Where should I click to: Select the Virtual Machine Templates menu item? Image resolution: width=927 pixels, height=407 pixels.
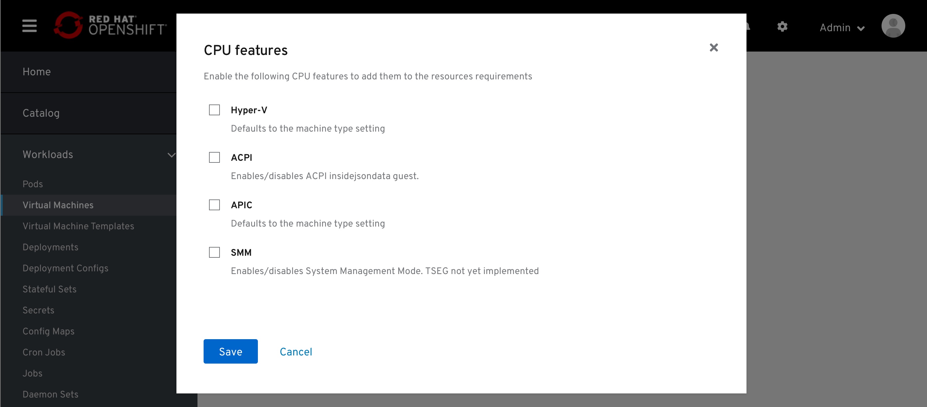pyautogui.click(x=78, y=226)
